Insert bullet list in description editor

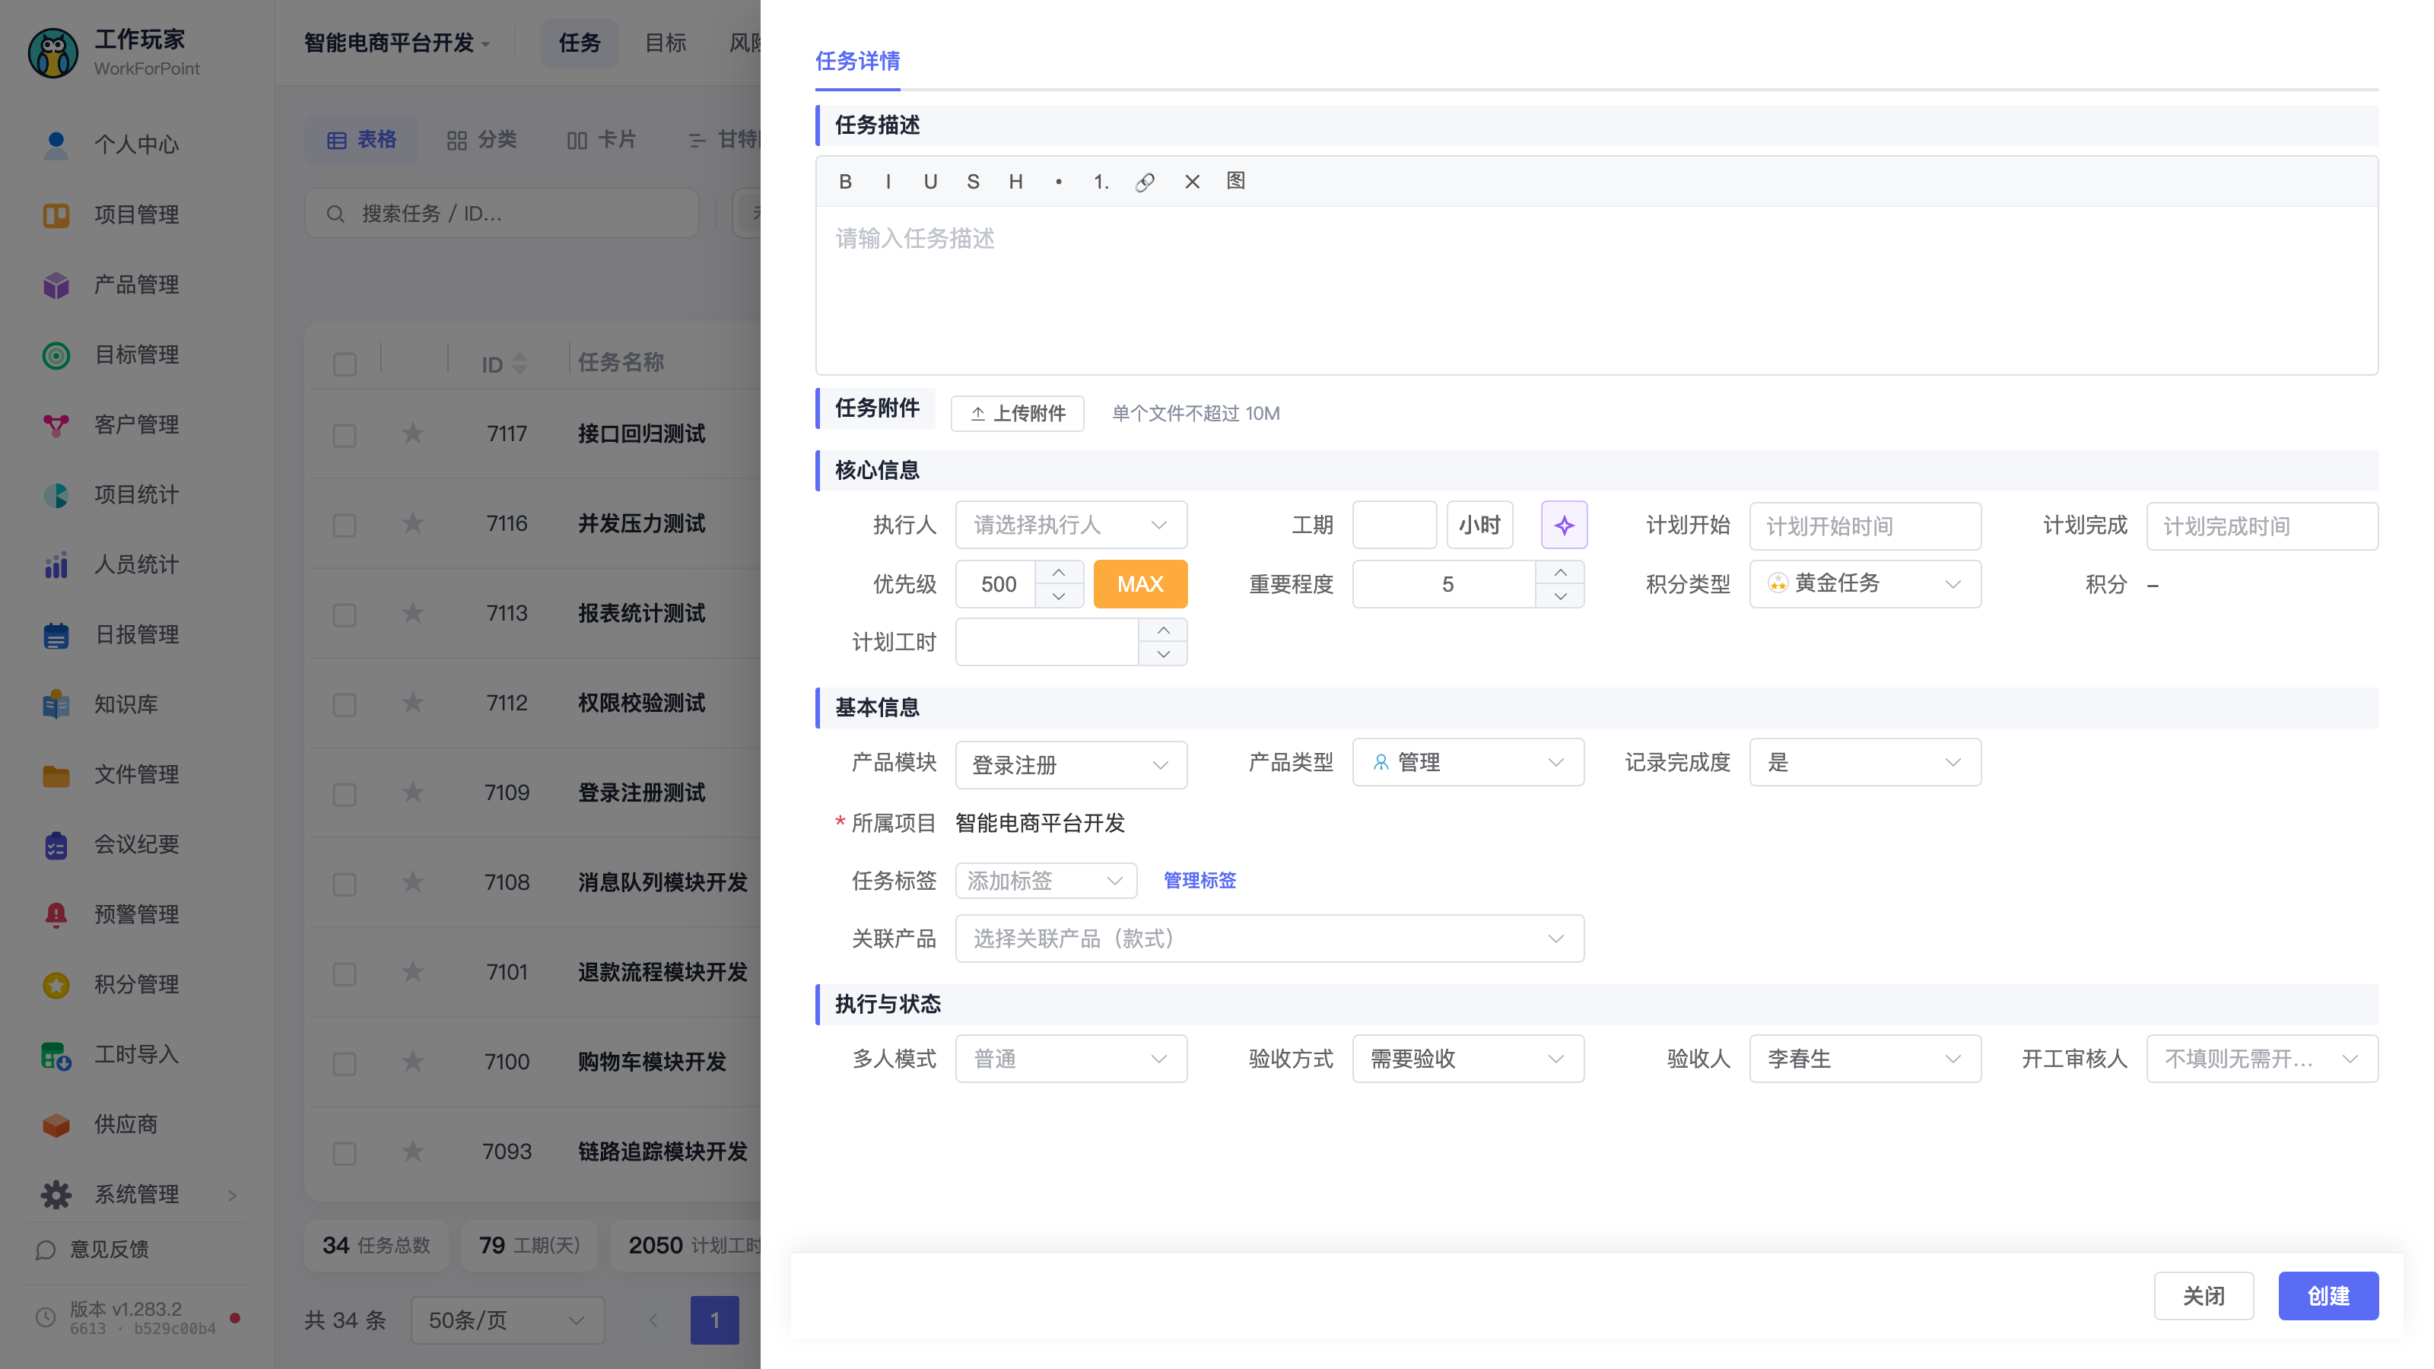point(1058,182)
